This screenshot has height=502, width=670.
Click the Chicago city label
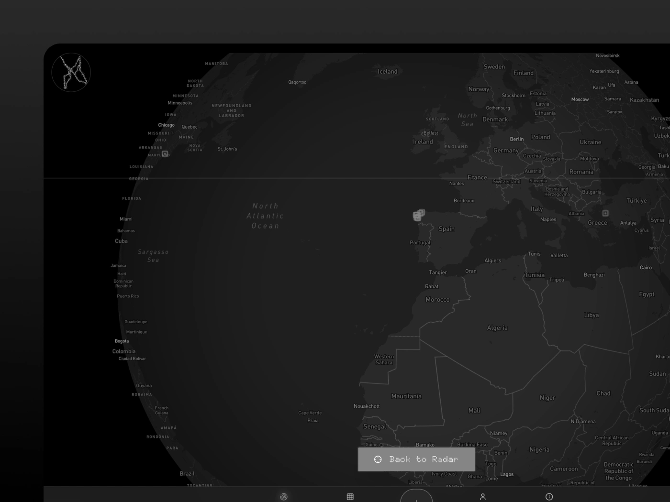(166, 125)
